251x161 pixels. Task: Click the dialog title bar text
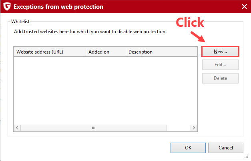[x=59, y=6]
